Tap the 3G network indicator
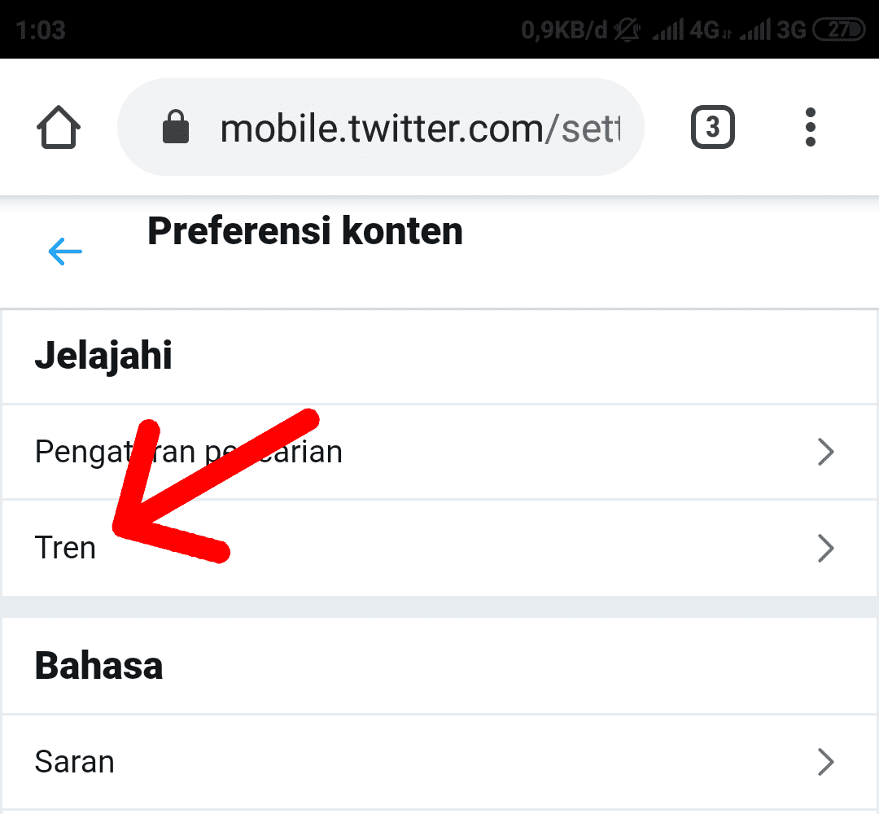Viewport: 879px width, 814px height. point(788,29)
